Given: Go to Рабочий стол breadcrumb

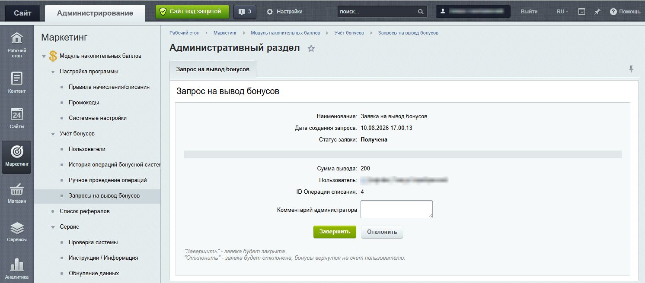Looking at the screenshot, I should [185, 33].
